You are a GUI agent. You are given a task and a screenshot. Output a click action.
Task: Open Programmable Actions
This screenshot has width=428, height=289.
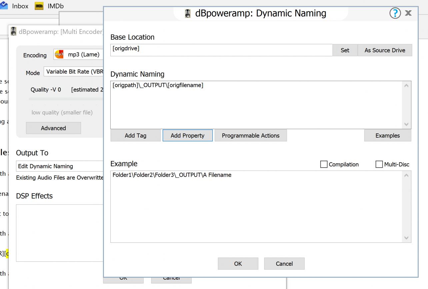(x=251, y=135)
